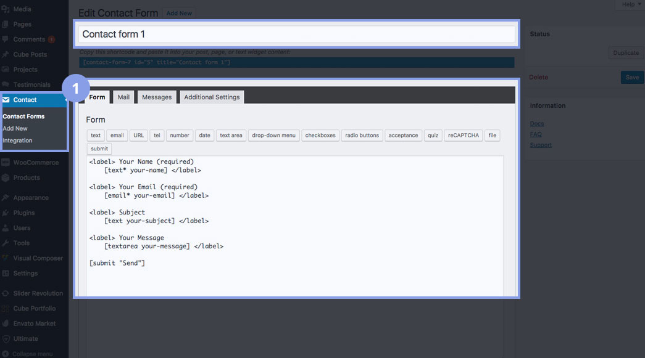Viewport: 645px width, 358px height.
Task: Click the Duplicate button in Status
Action: click(625, 53)
